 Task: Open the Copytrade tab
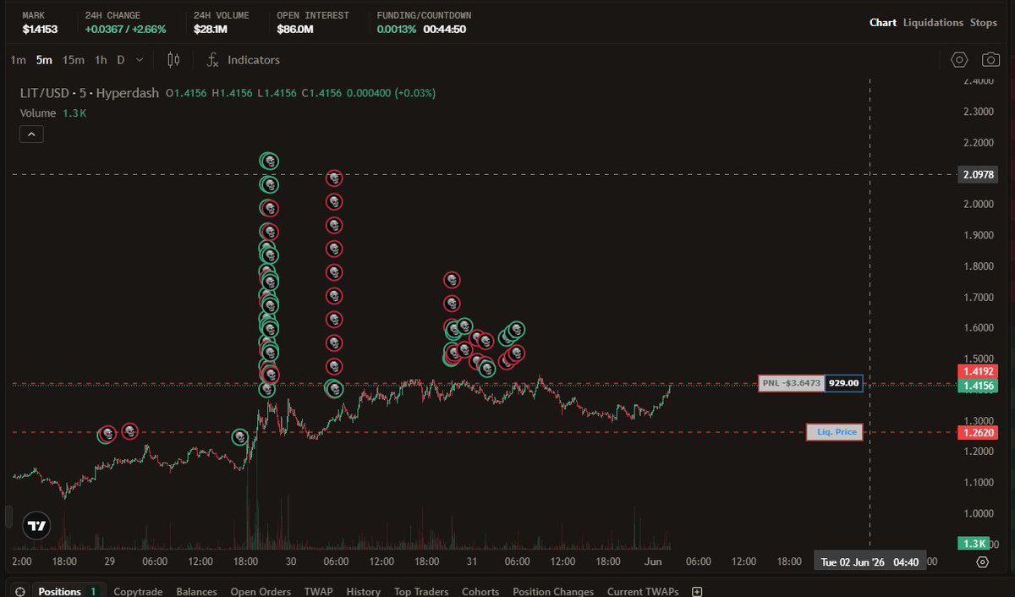pos(140,592)
